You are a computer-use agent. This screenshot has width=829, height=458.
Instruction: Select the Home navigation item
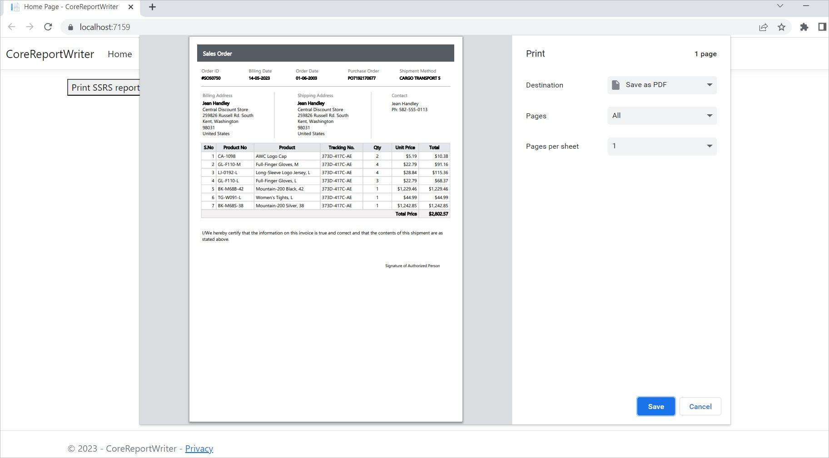119,54
